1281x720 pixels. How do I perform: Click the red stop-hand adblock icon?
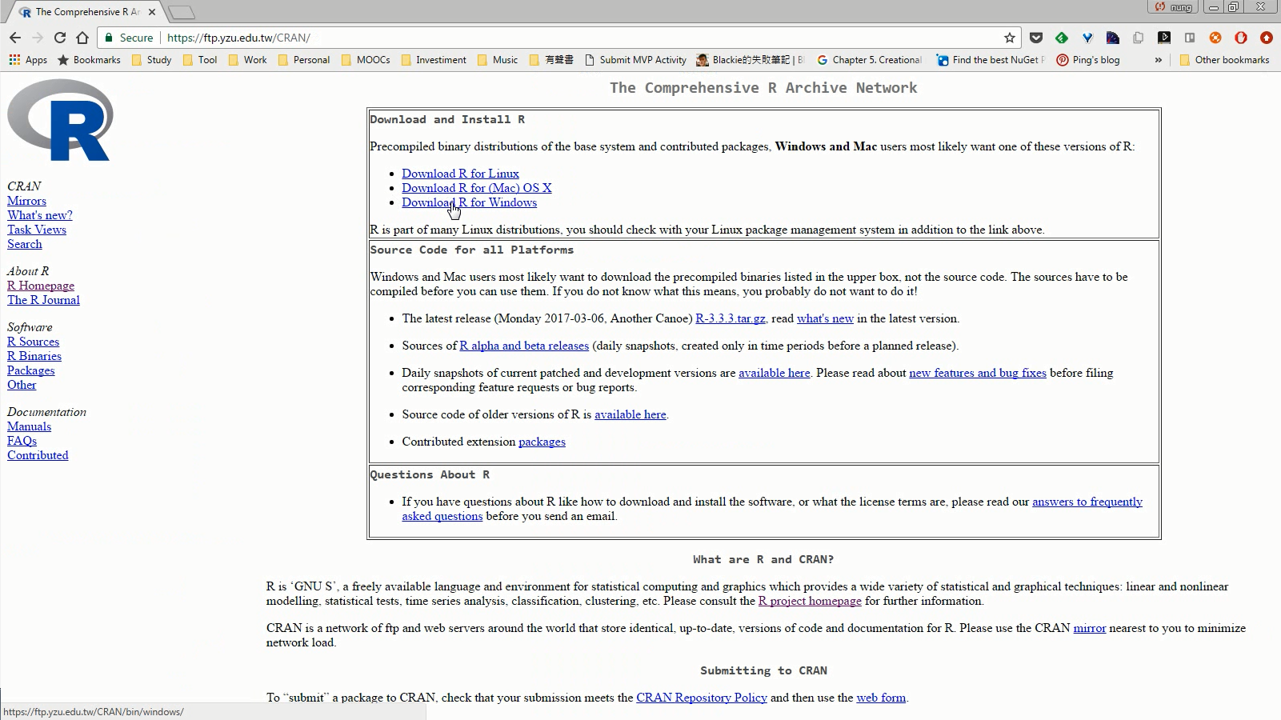pos(1241,38)
